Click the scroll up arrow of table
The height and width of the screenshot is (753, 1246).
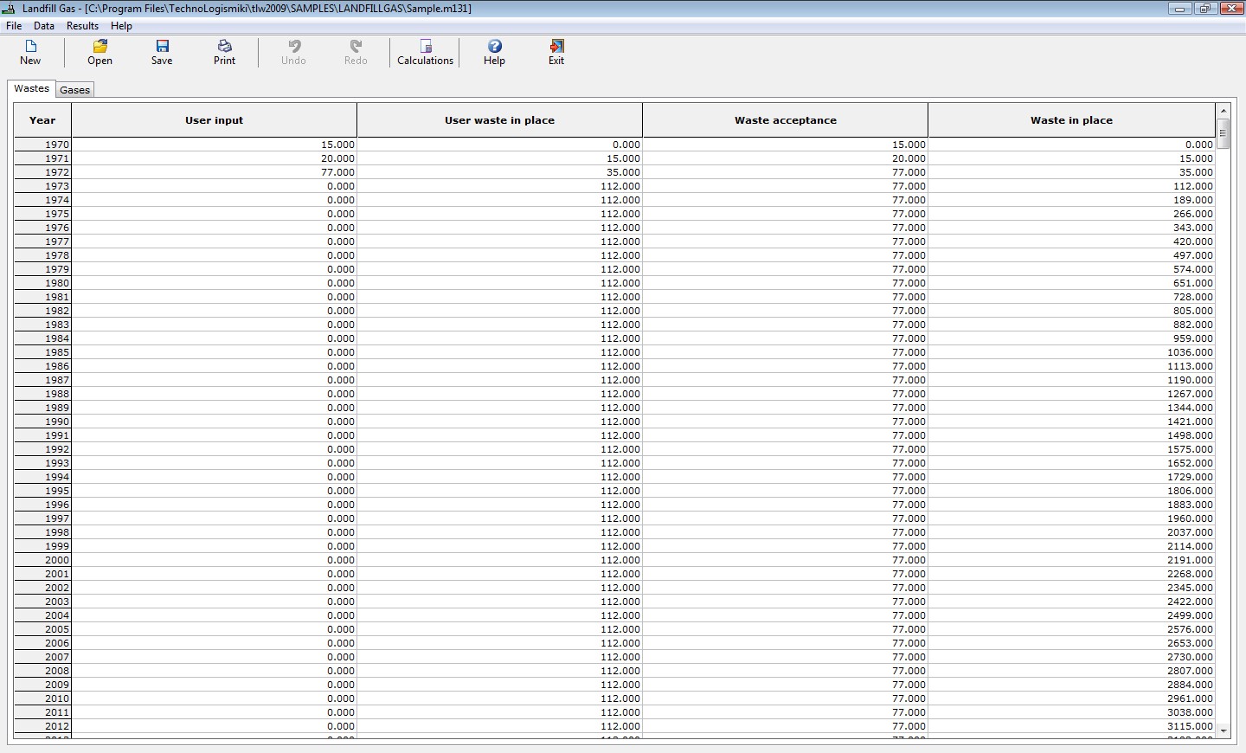[x=1223, y=111]
